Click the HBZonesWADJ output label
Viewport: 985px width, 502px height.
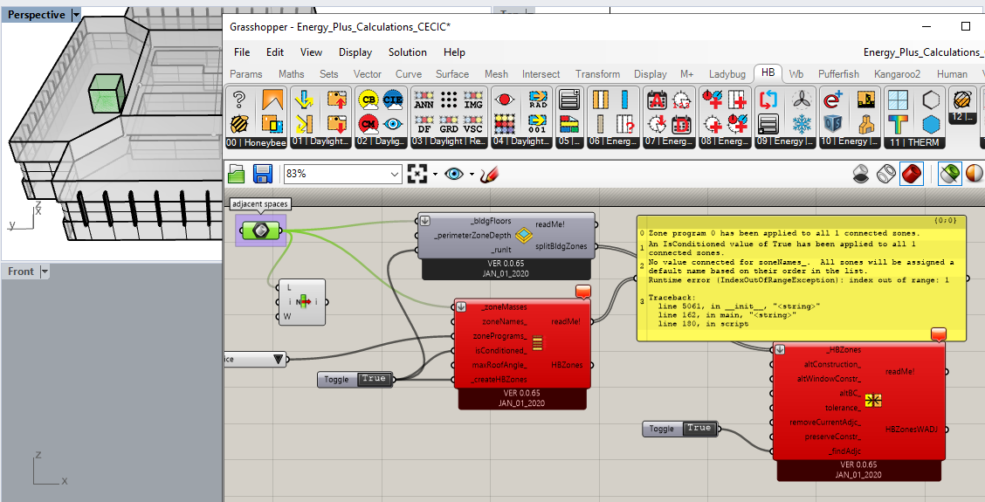[x=911, y=430]
